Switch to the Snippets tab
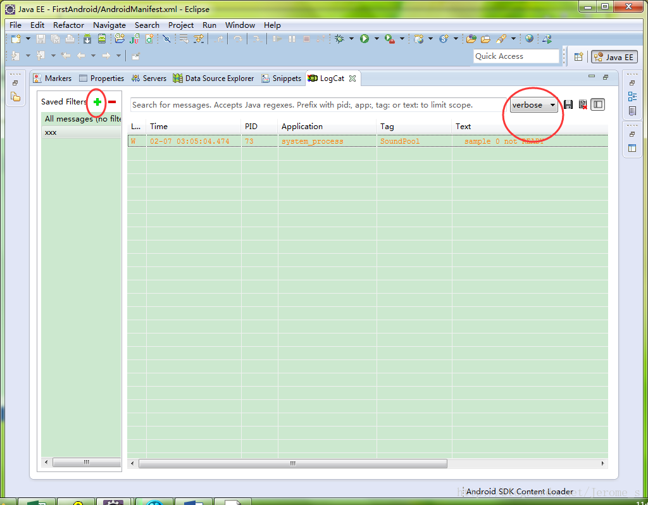This screenshot has width=648, height=505. coord(281,78)
